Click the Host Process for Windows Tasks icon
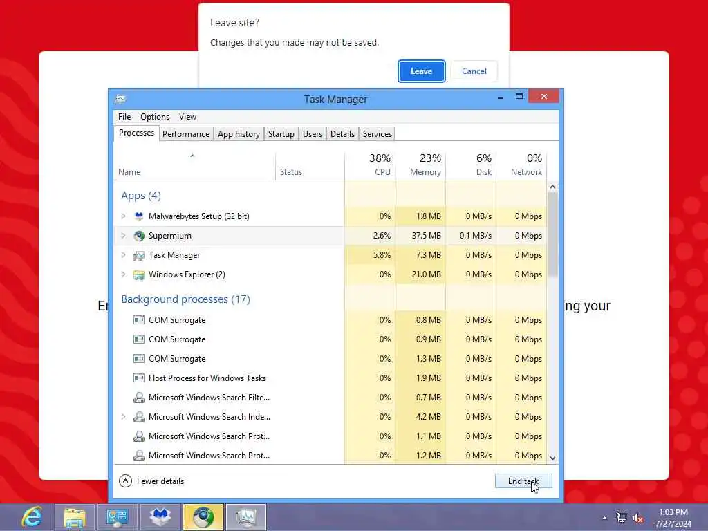The image size is (708, 531). (139, 378)
